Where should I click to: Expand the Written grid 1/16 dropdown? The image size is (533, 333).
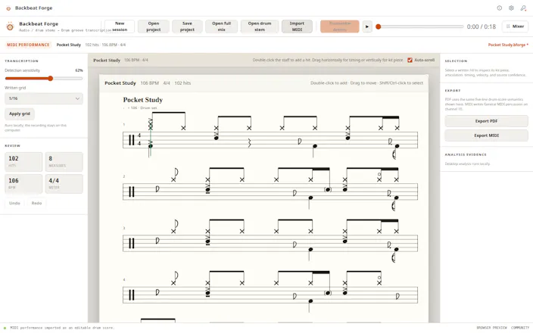click(x=44, y=98)
